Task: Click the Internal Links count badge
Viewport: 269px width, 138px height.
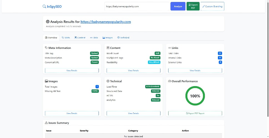Action: click(220, 58)
